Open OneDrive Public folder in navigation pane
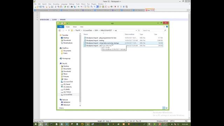Viewport: 224px width, 126px height. pos(65,53)
